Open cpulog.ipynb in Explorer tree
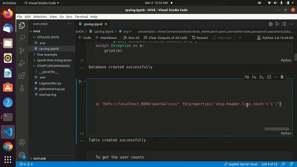This screenshot has width=297, height=167. [x=49, y=49]
